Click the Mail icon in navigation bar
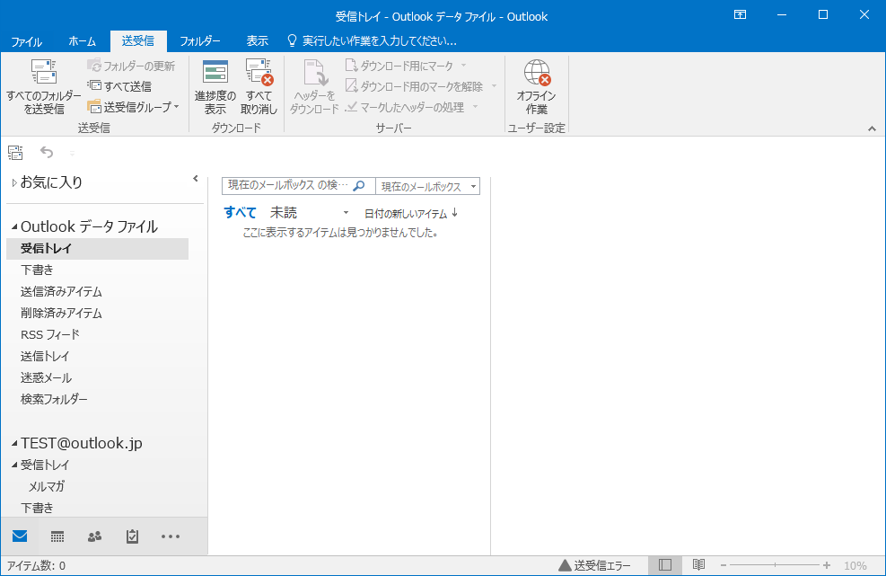Viewport: 886px width, 576px height. pyautogui.click(x=20, y=536)
